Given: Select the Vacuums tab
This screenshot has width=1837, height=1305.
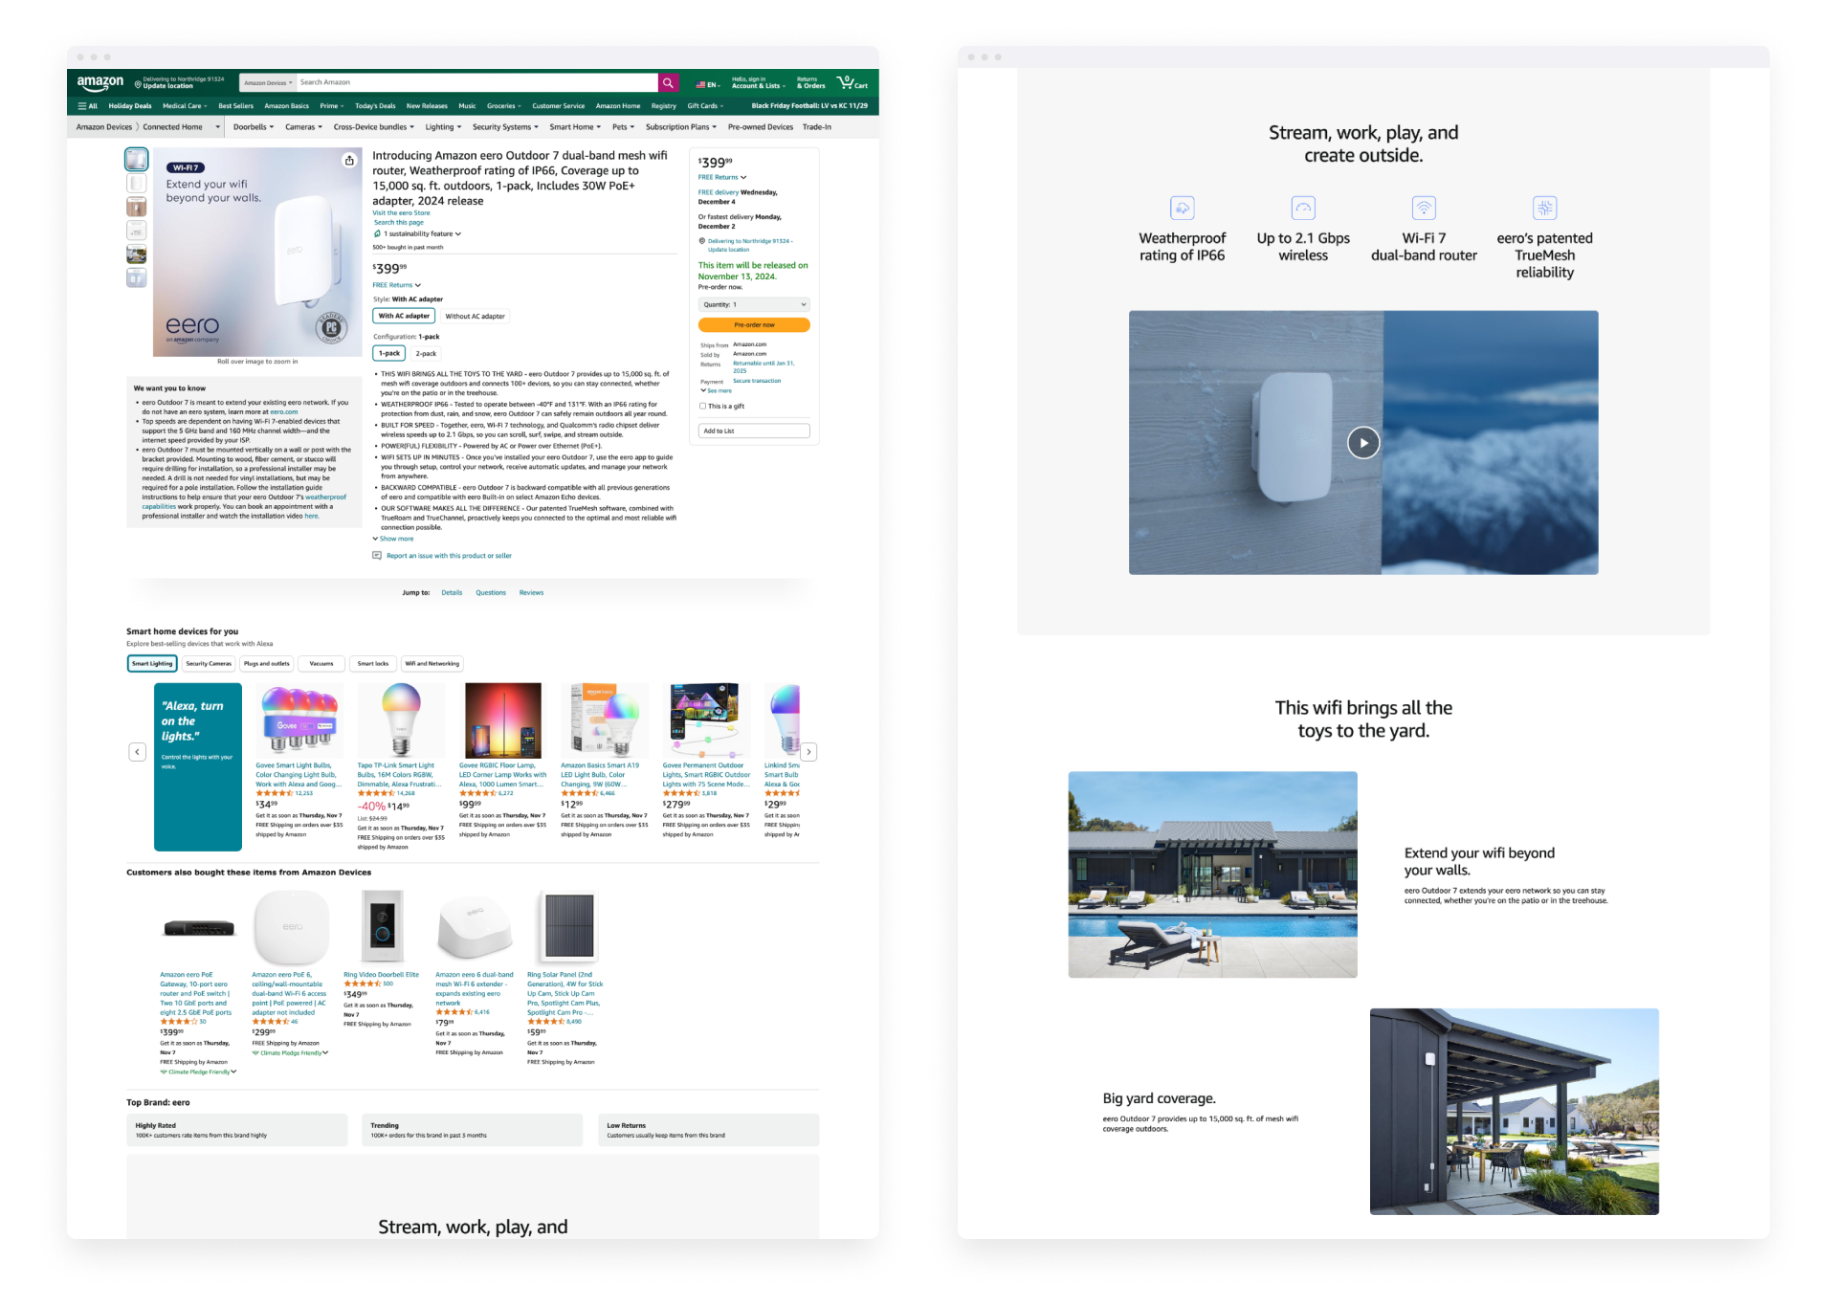Looking at the screenshot, I should click(x=321, y=664).
